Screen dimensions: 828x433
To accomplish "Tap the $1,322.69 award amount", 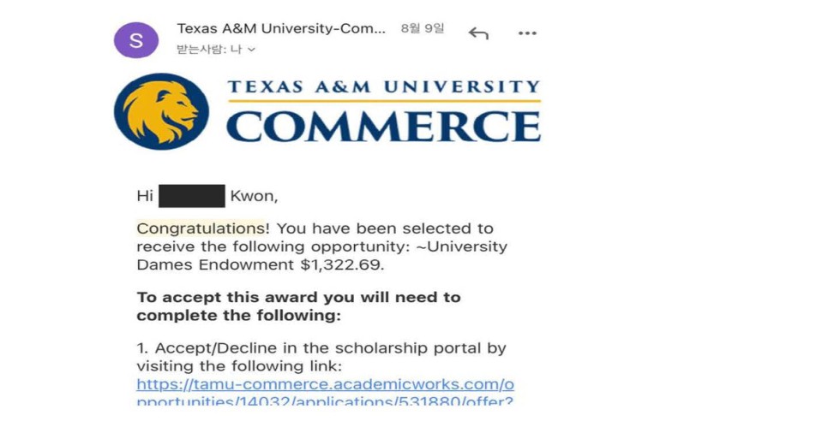I will coord(340,264).
